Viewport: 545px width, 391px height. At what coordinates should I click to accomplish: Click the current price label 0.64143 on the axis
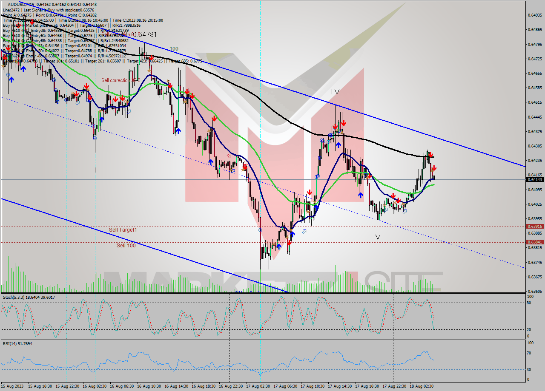click(x=534, y=180)
